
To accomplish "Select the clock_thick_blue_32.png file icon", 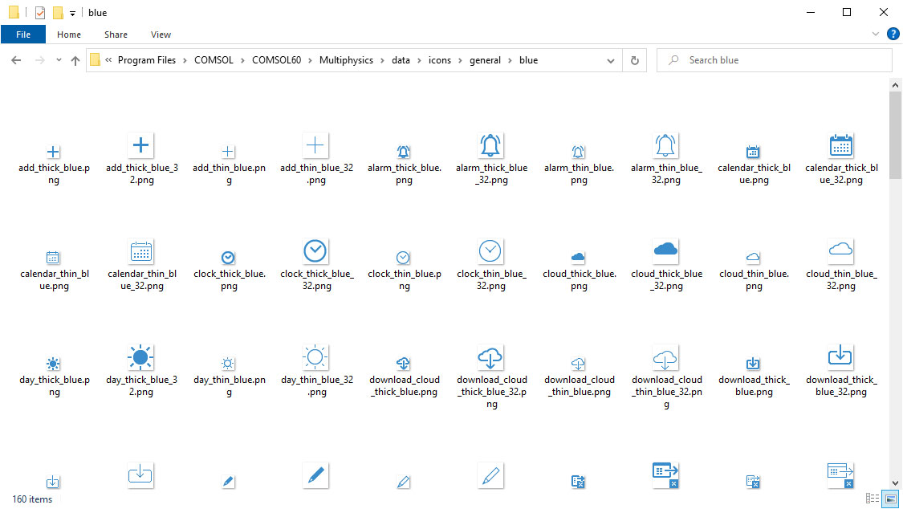I will tap(315, 251).
